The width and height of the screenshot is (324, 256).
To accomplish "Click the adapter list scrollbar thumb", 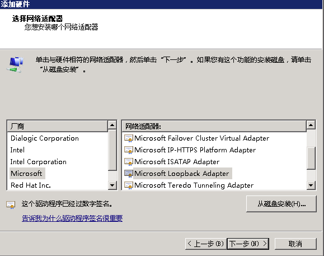I will click(x=311, y=158).
